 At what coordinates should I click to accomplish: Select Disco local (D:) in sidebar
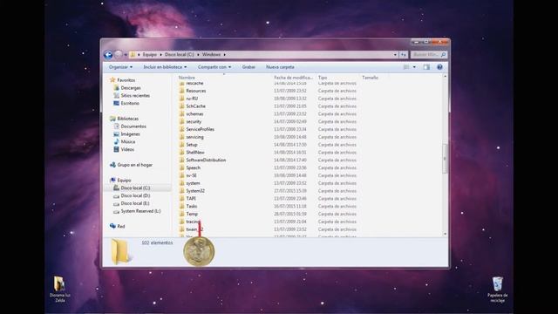pos(135,195)
